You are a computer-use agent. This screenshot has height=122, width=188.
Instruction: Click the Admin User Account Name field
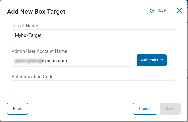[x=72, y=61]
